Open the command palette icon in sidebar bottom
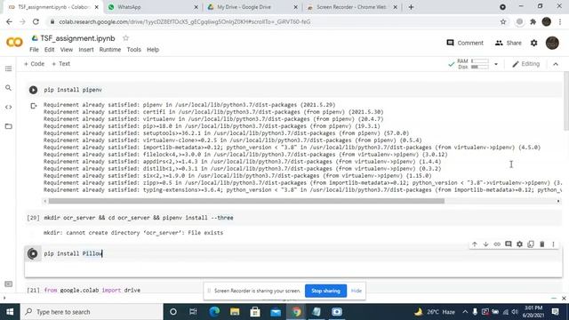The width and height of the screenshot is (569, 320). [8, 284]
